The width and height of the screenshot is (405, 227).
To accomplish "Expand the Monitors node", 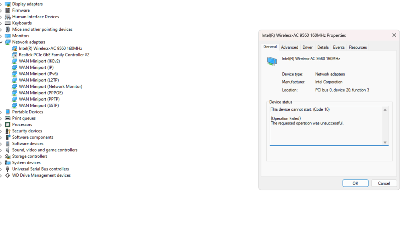I will 1,36.
